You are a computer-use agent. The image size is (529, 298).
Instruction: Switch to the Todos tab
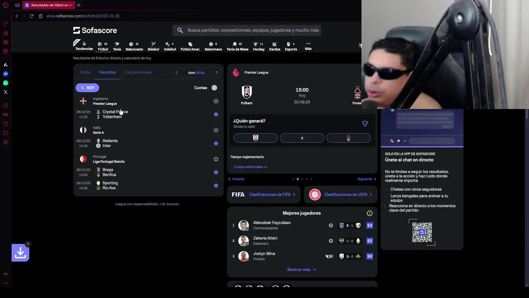85,72
